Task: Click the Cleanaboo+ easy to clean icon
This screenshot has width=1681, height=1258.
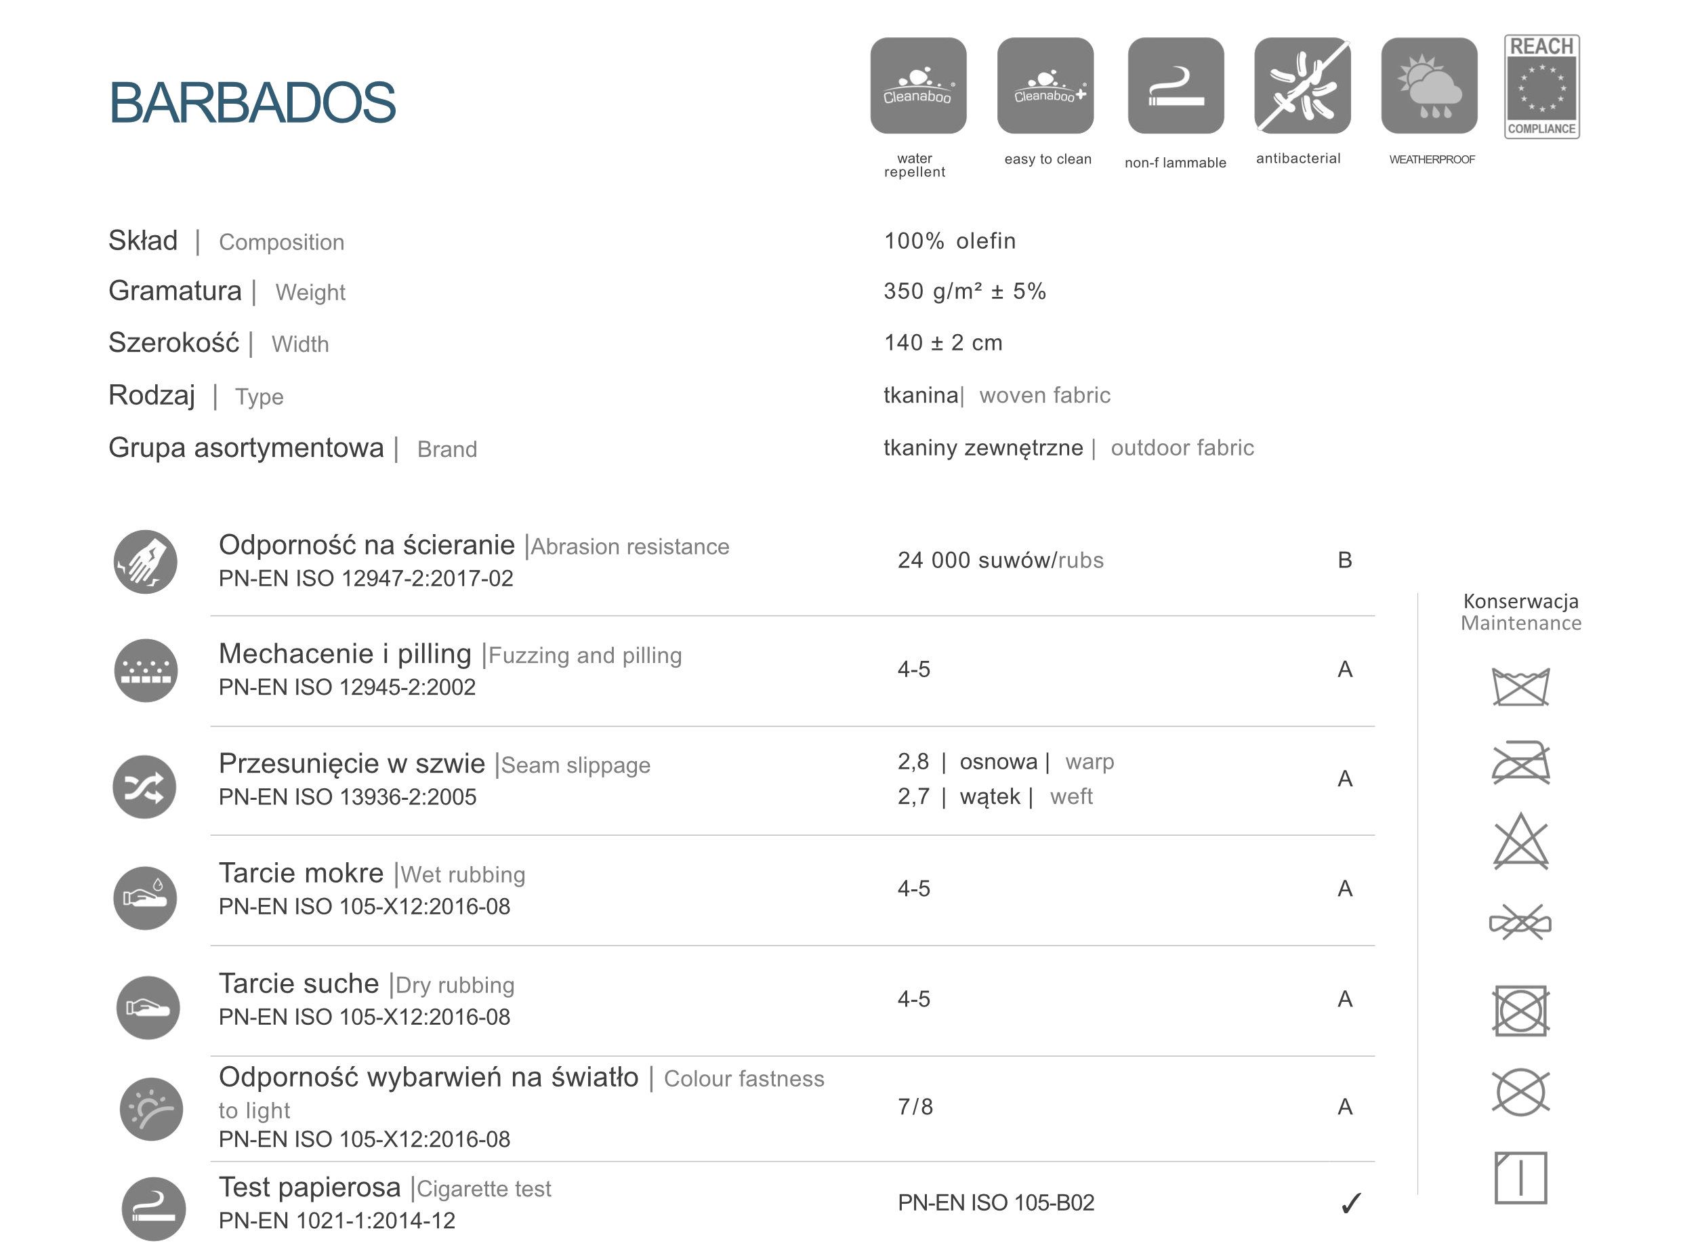Action: pyautogui.click(x=1045, y=86)
